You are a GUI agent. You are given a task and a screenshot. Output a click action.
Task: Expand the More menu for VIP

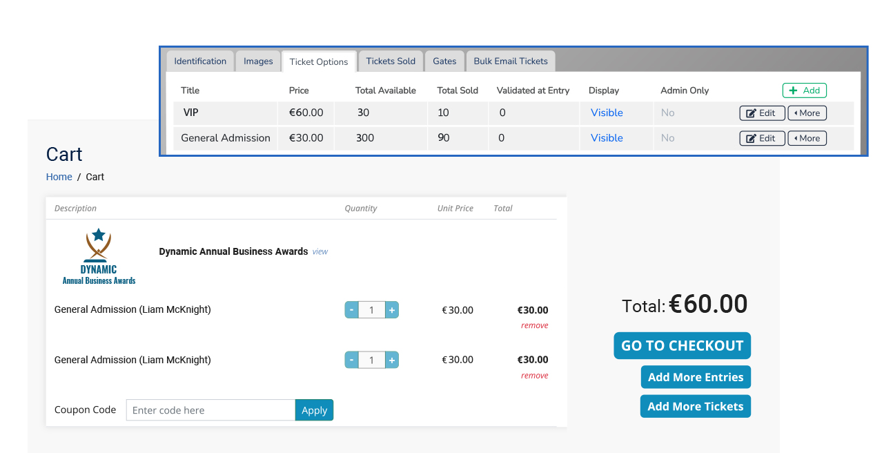tap(807, 113)
